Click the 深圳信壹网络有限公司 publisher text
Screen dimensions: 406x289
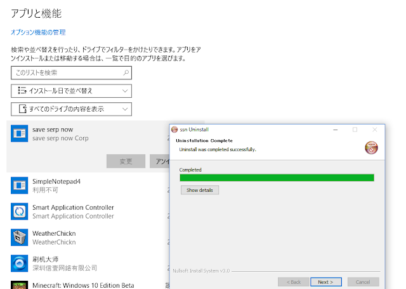coord(65,268)
